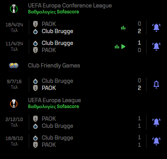Click Club Brugge crest in 16/9/10 match
The image size is (167, 159).
35,138
